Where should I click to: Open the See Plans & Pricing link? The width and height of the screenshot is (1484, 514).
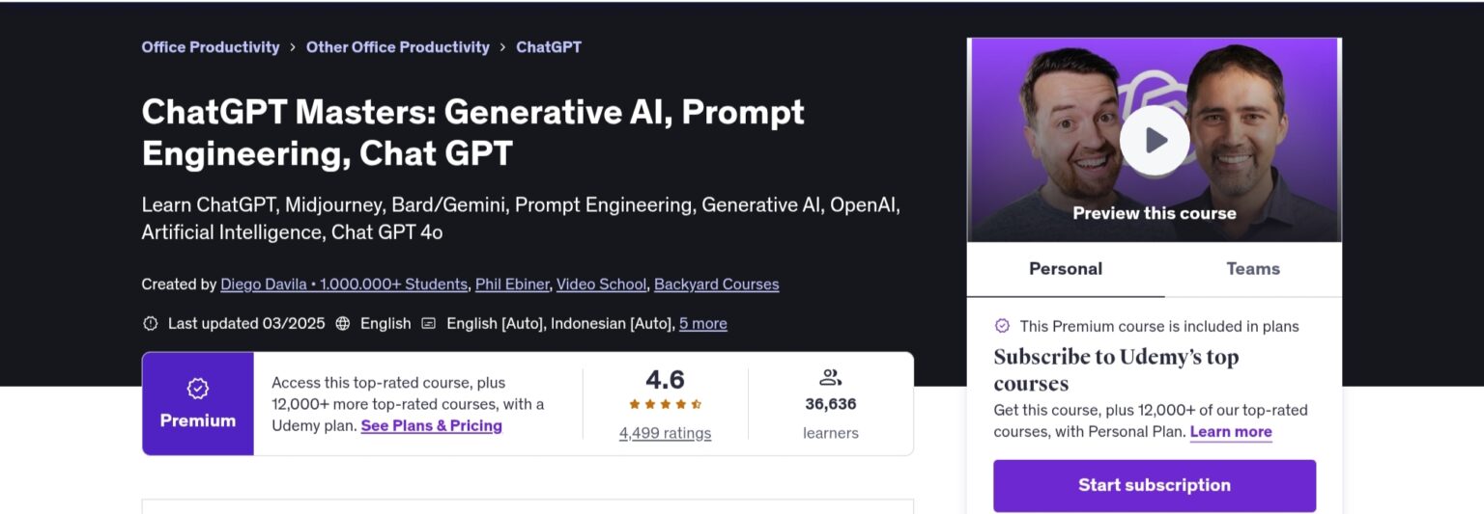click(432, 426)
